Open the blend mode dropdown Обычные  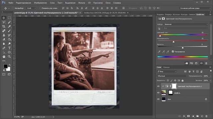point(172,76)
